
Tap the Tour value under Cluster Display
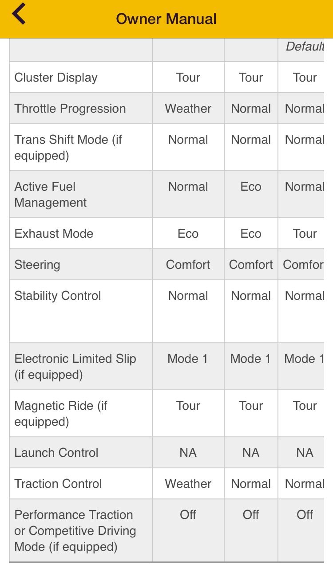point(188,77)
